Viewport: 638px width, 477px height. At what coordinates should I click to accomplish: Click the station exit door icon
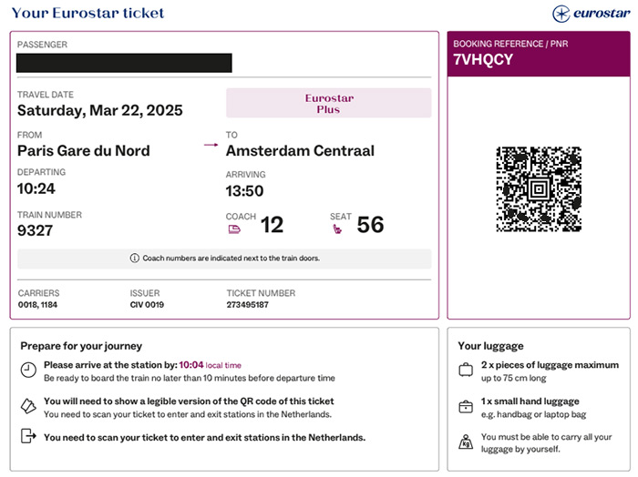28,436
